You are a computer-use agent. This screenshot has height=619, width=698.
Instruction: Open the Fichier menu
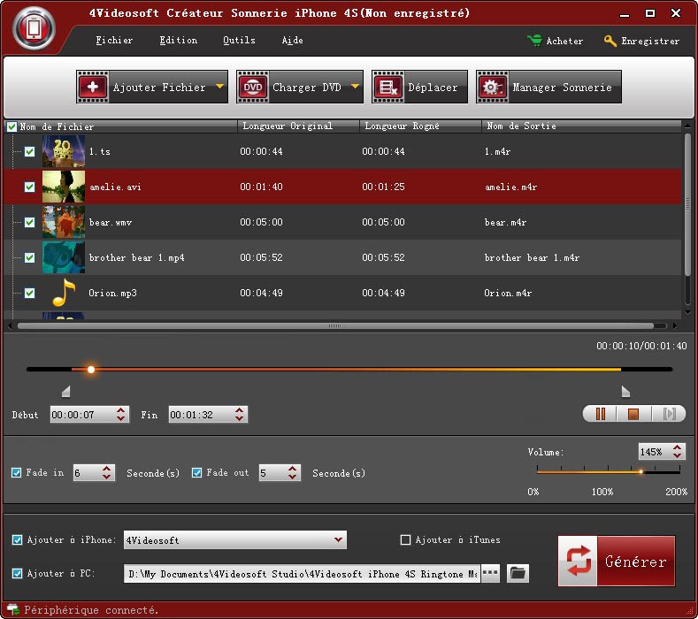click(x=114, y=41)
